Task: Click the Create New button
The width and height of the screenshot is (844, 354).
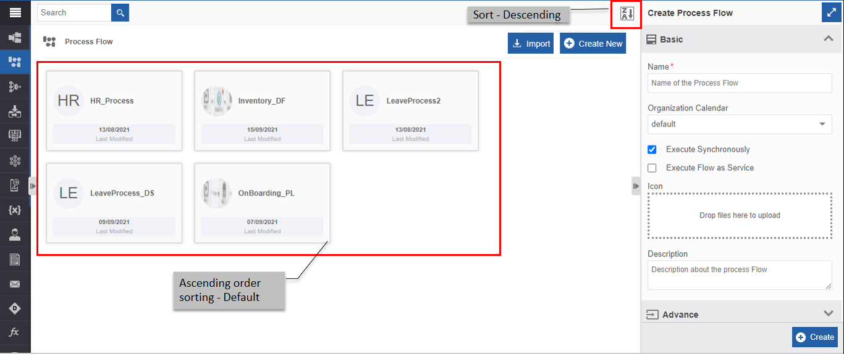Action: pyautogui.click(x=593, y=43)
